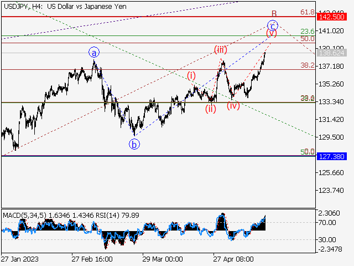Select the brown wave B label

274,13
